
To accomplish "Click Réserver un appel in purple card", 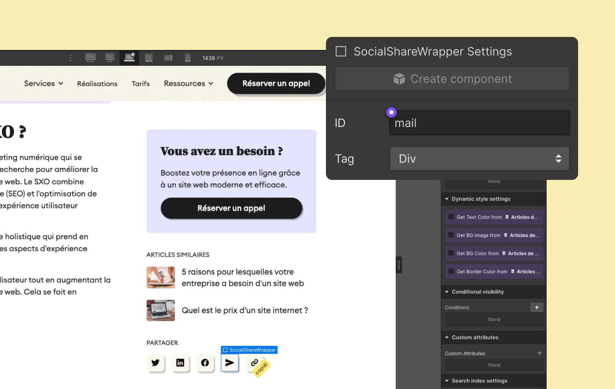I will (231, 208).
